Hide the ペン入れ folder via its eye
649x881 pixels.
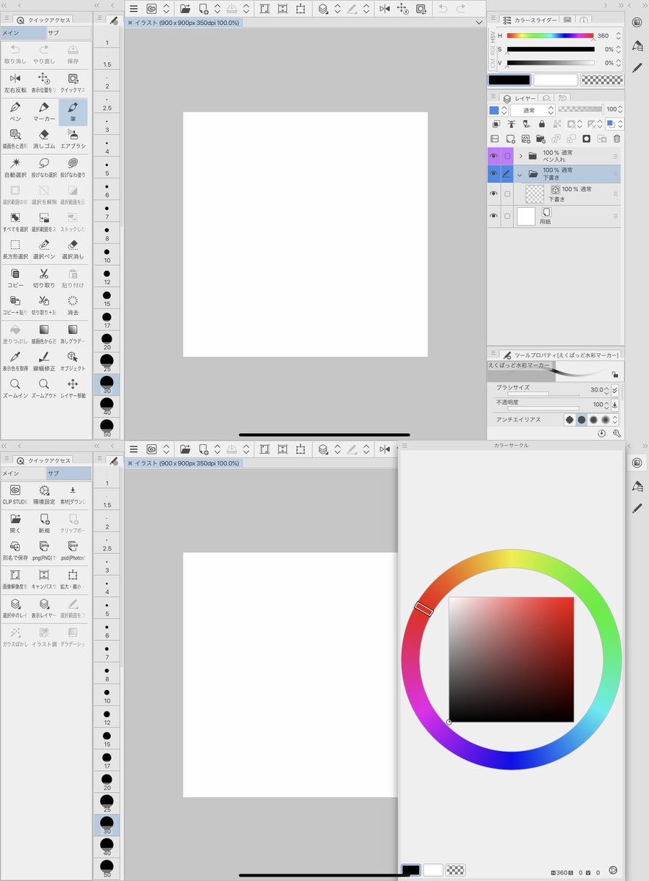493,156
